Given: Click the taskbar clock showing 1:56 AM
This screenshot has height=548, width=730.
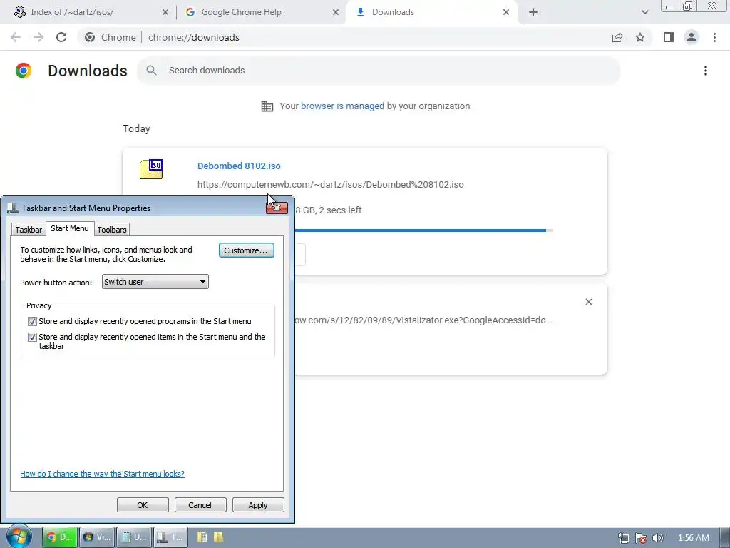Looking at the screenshot, I should pyautogui.click(x=693, y=538).
